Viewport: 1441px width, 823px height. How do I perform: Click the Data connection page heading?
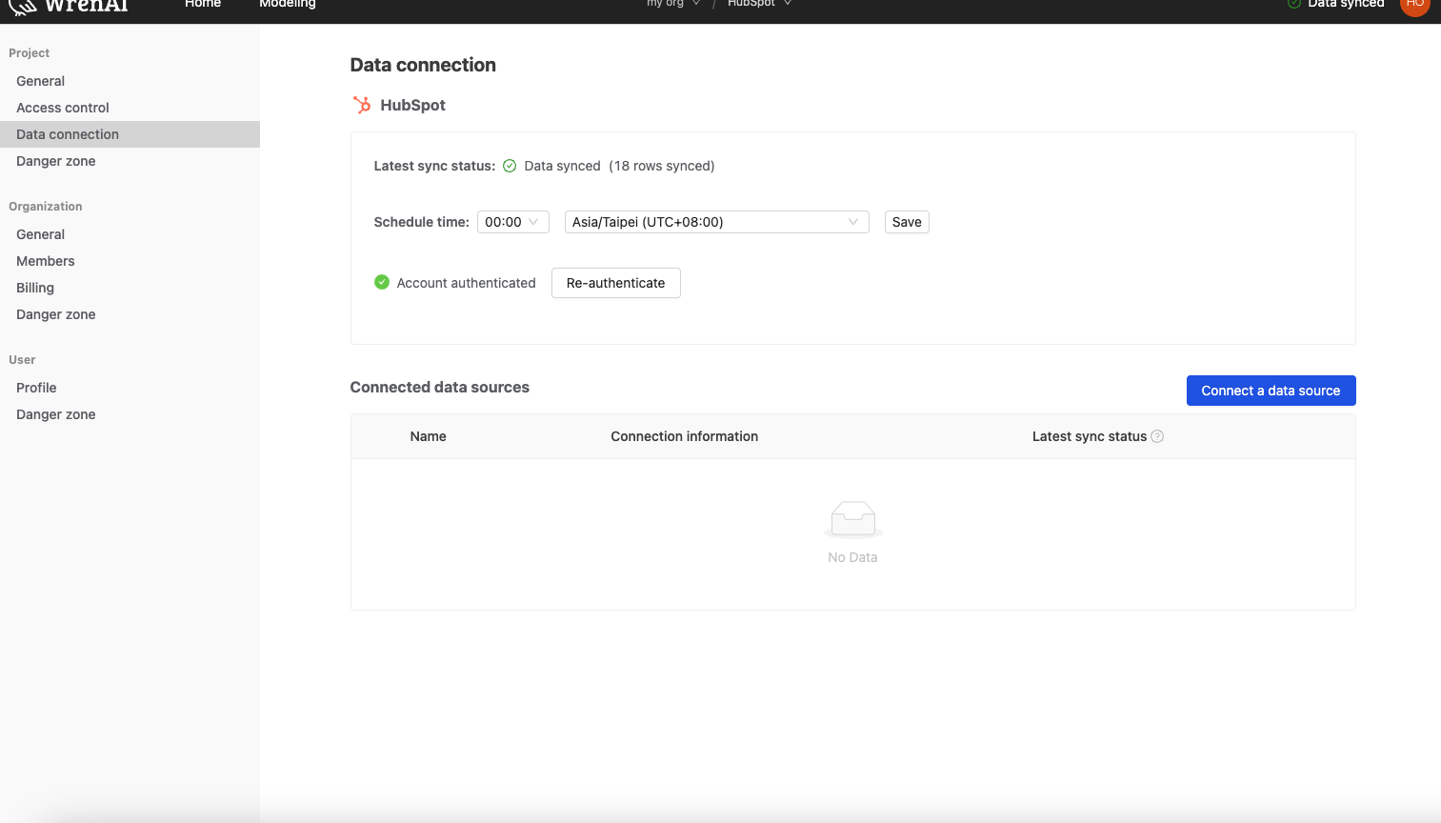point(423,65)
